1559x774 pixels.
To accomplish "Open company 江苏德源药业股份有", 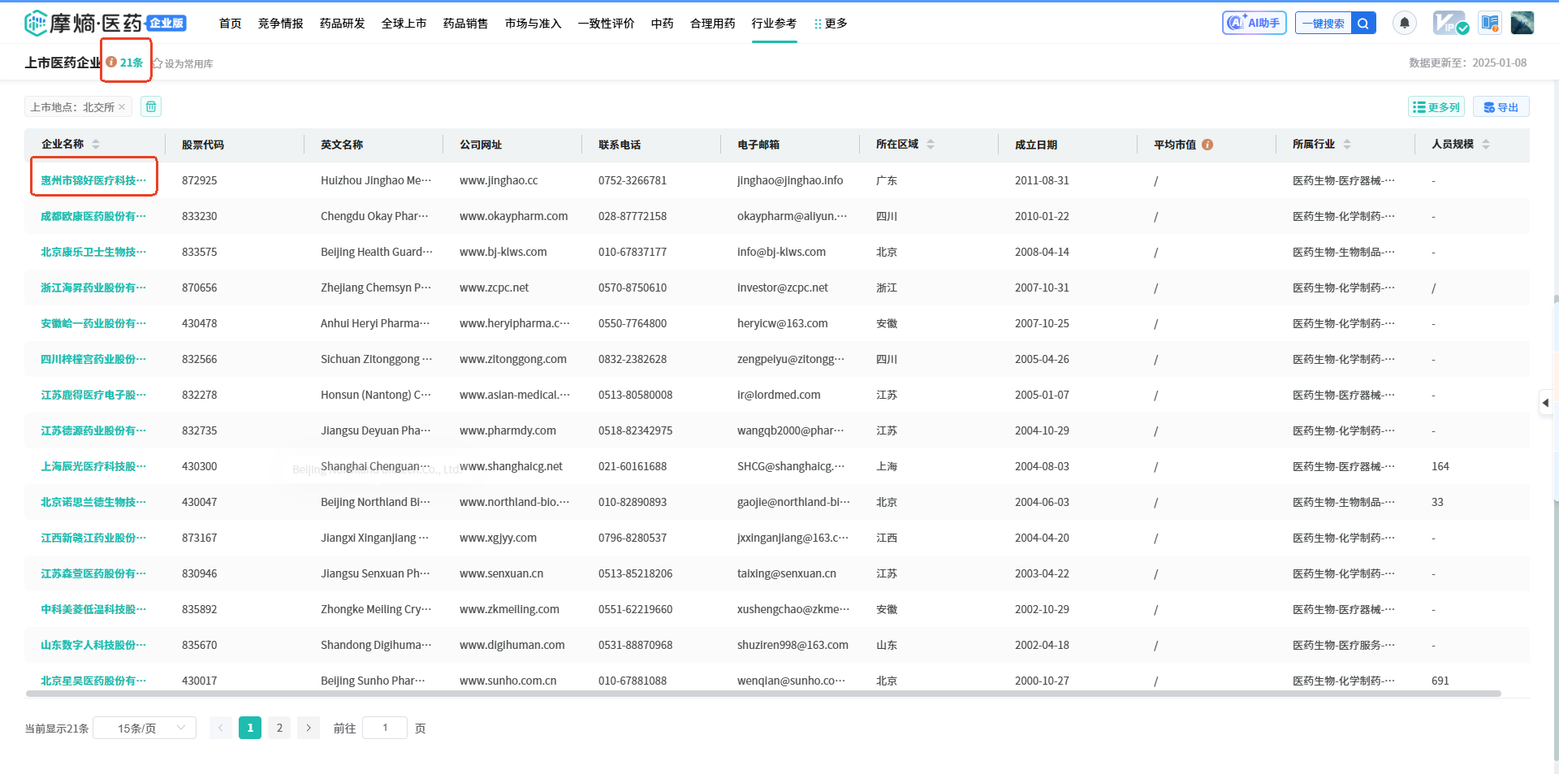I will 93,430.
